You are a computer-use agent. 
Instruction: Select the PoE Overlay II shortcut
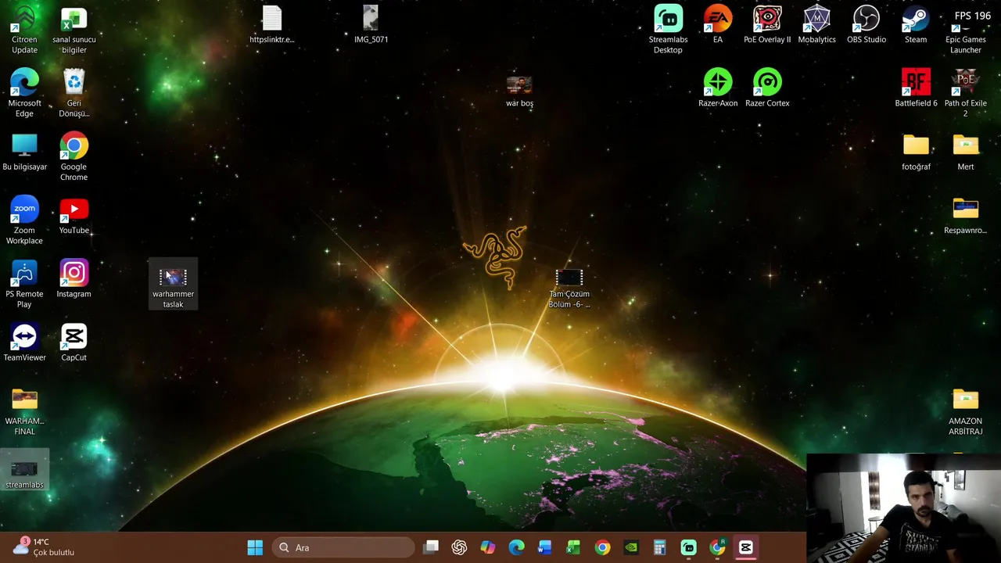click(x=767, y=25)
